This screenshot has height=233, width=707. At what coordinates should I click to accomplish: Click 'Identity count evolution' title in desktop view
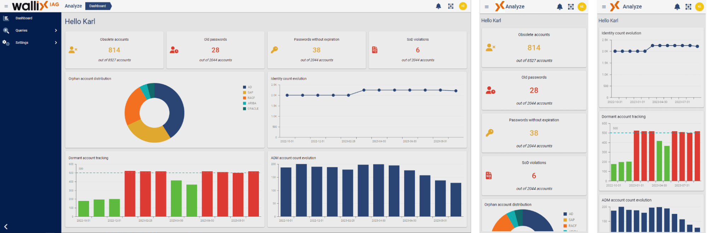pyautogui.click(x=289, y=79)
